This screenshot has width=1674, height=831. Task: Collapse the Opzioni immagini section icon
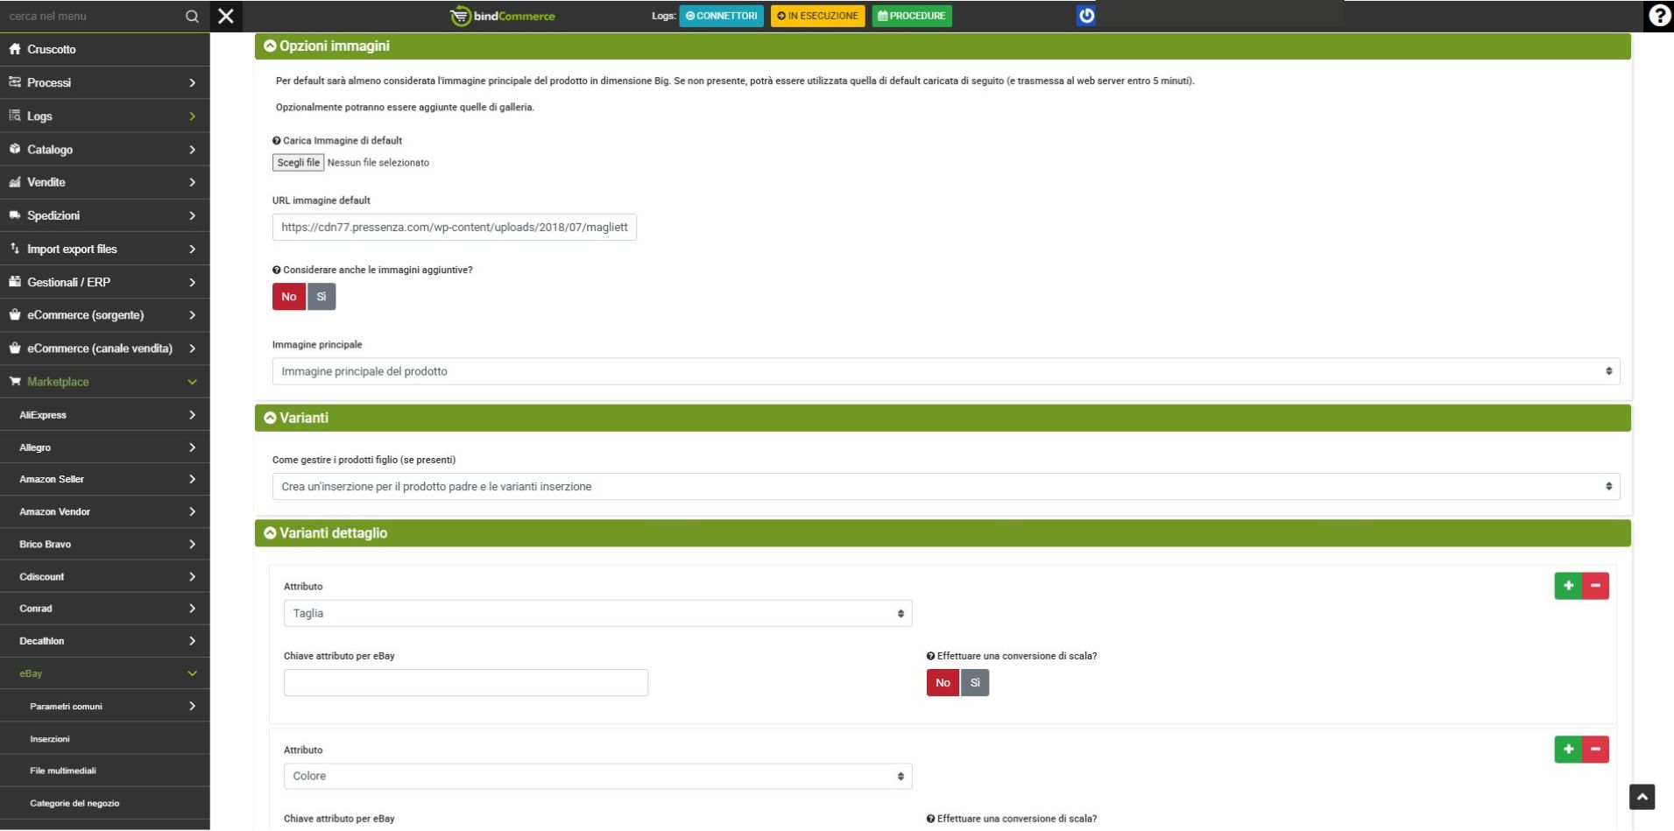point(270,46)
